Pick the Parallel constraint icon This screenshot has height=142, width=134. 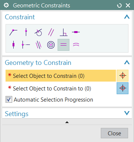point(51,32)
